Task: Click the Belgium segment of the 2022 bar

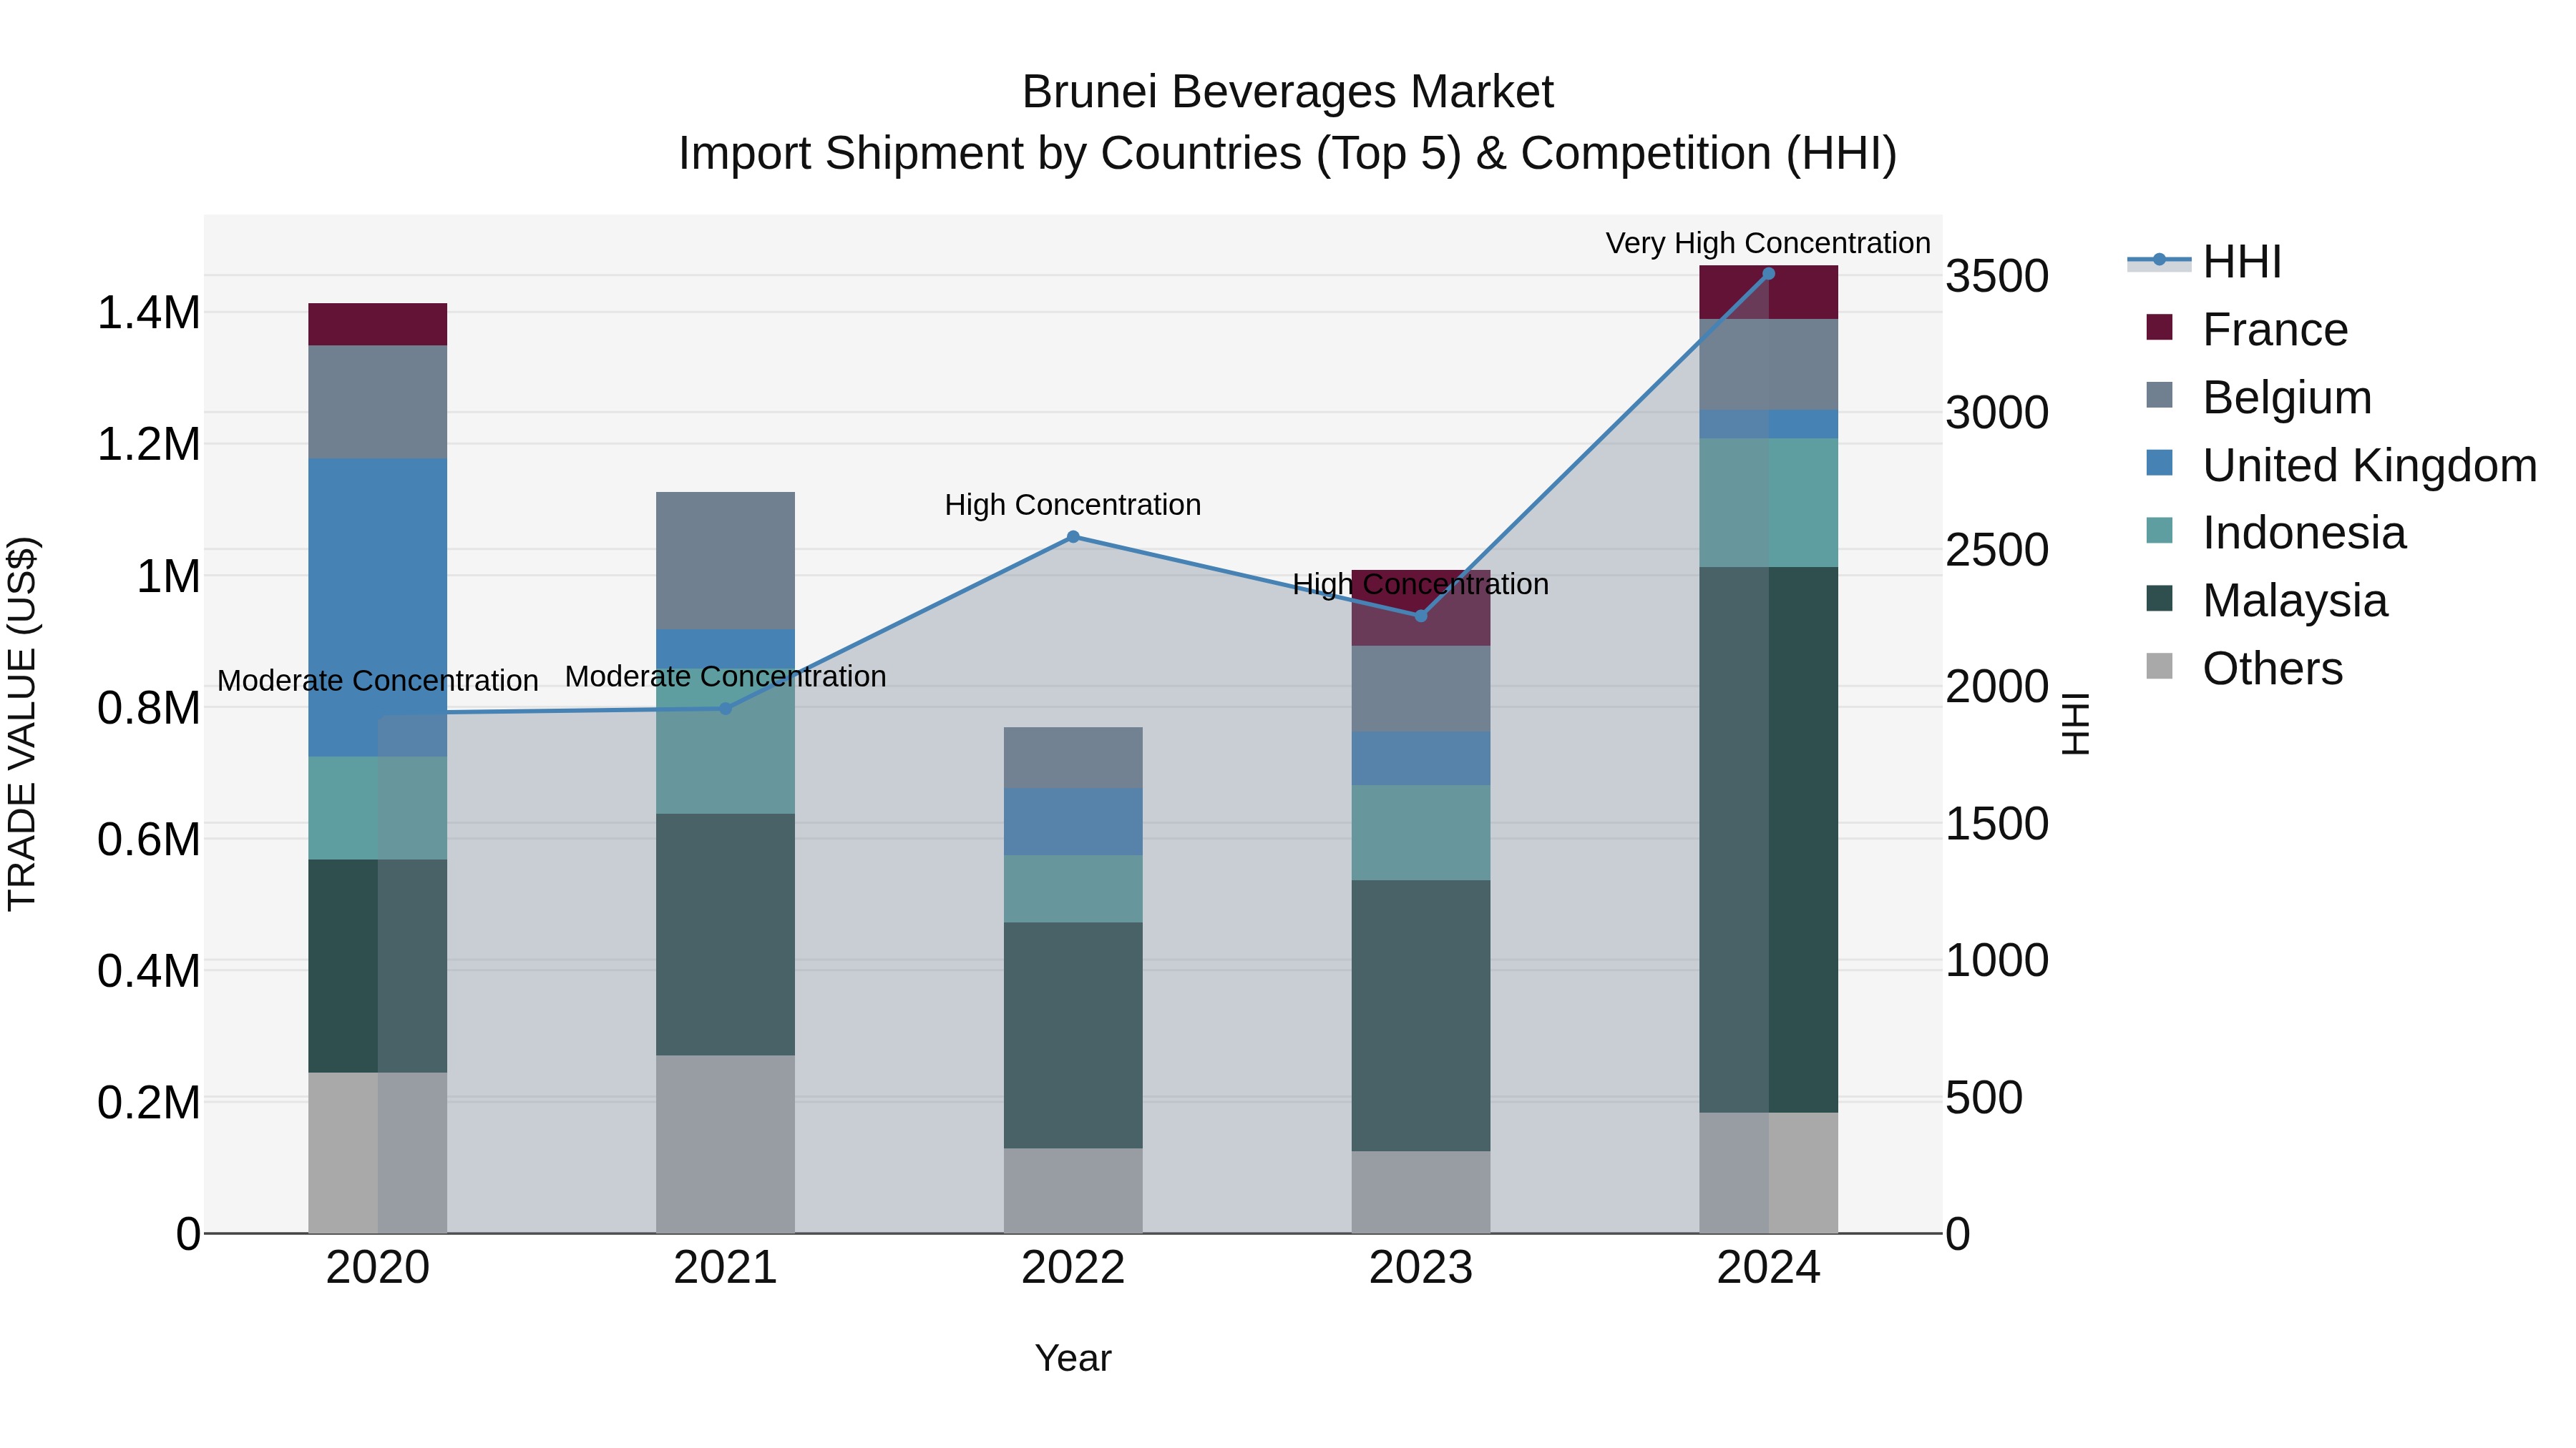Action: (x=1073, y=757)
